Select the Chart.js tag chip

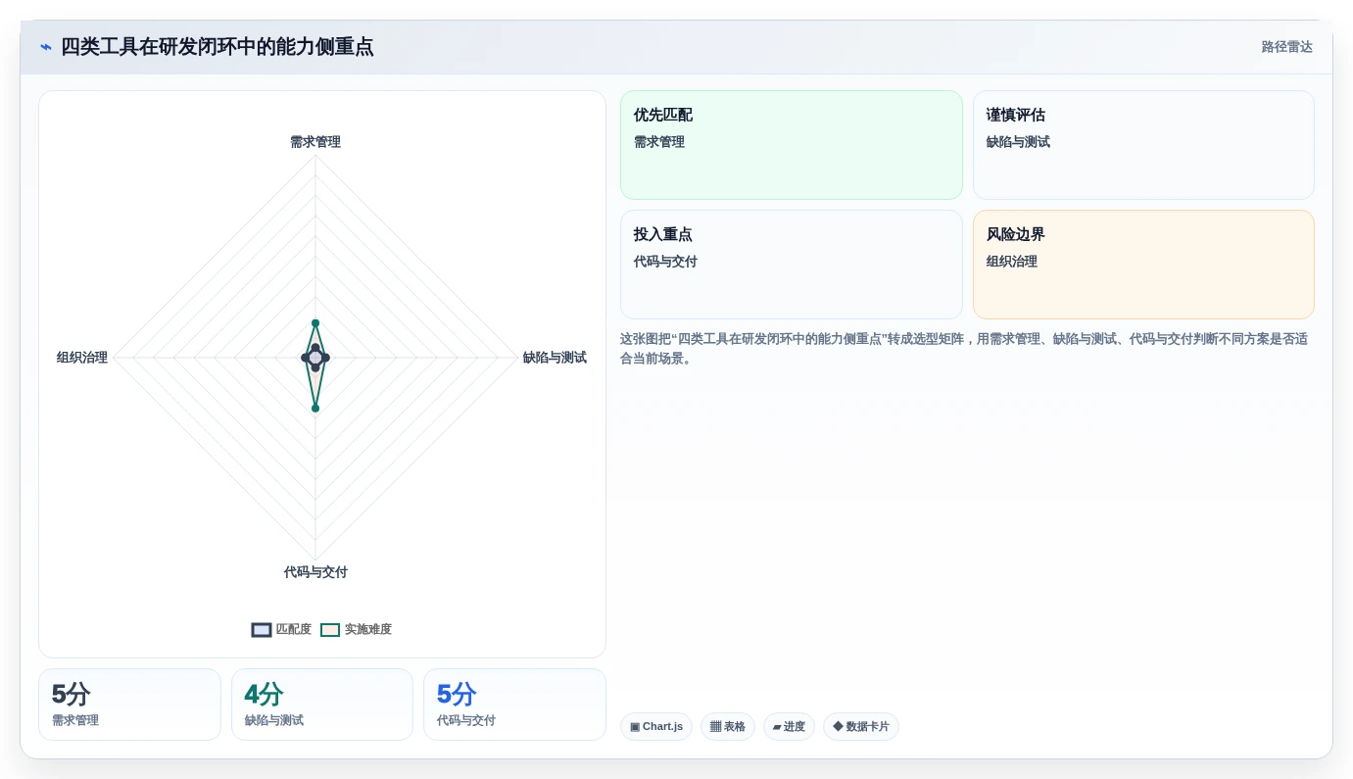coord(656,727)
